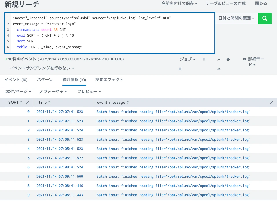The height and width of the screenshot is (202, 277).
Task: Select 統計情報 (10) tab
Action: (74, 80)
